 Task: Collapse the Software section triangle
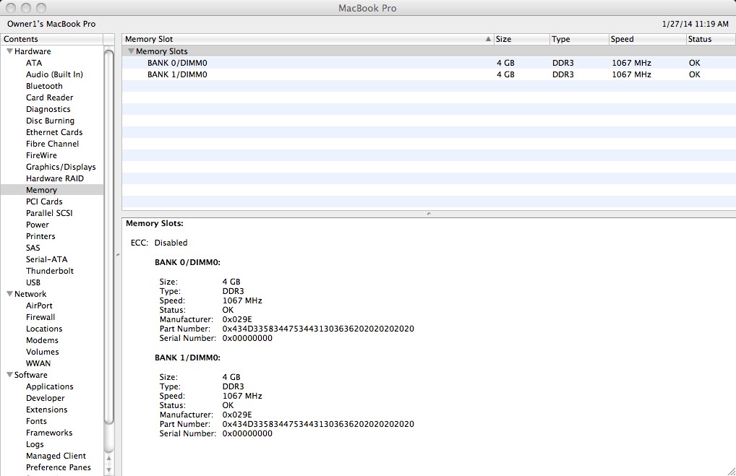(x=9, y=375)
